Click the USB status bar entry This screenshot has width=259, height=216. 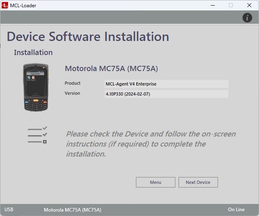click(9, 210)
